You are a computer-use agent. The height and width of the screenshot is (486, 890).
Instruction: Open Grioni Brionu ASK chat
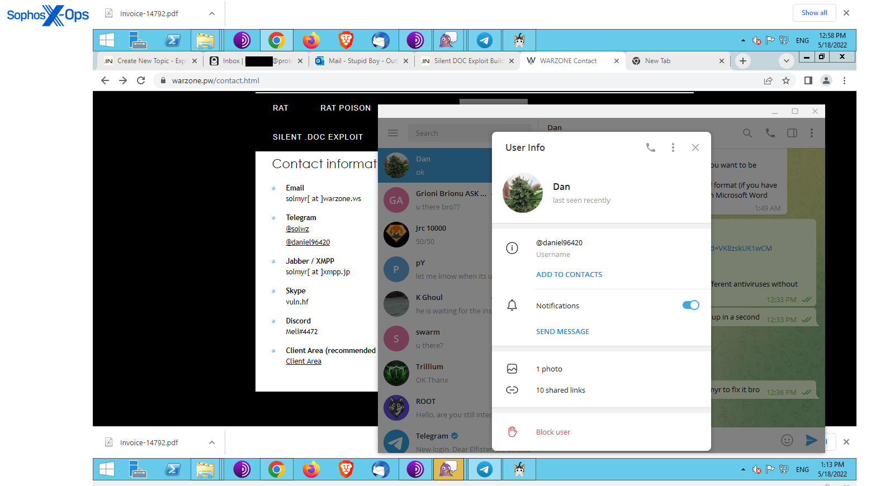click(x=435, y=200)
